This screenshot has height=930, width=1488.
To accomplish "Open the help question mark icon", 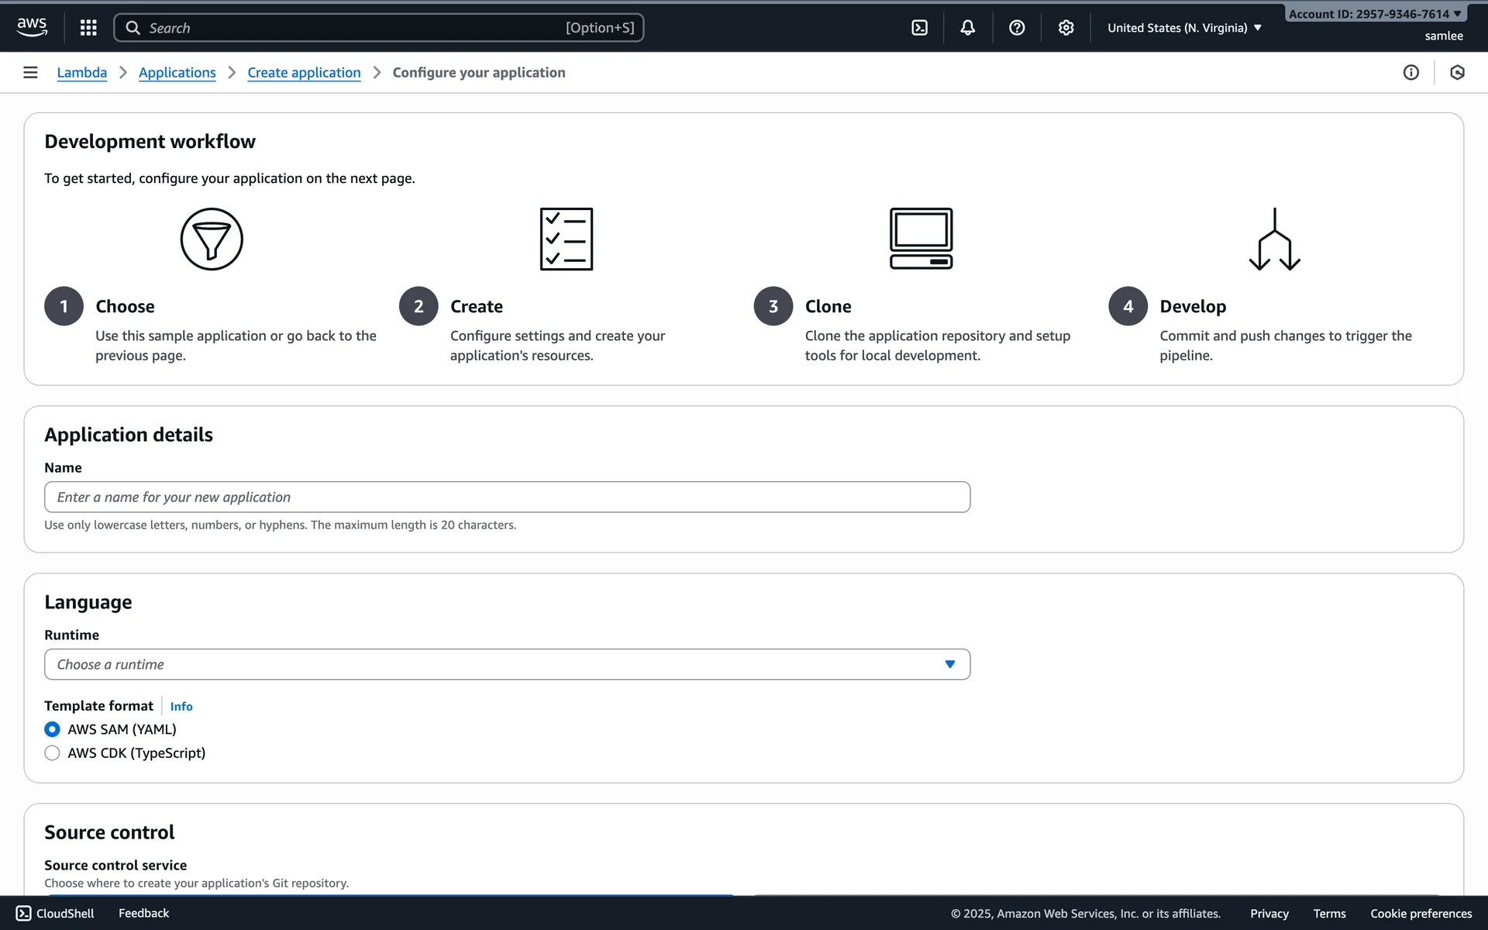I will [1017, 28].
